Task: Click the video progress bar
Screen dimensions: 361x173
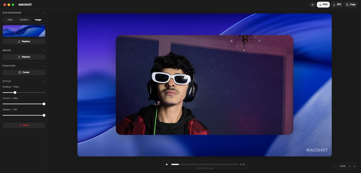Action: pyautogui.click(x=205, y=164)
